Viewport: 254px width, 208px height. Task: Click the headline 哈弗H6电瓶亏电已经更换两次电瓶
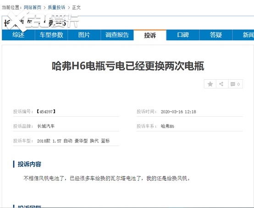[128, 66]
